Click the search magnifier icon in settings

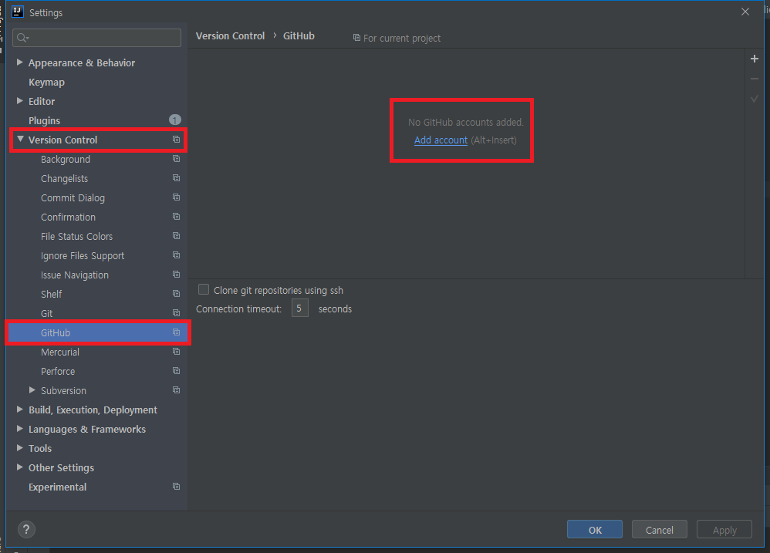click(22, 38)
